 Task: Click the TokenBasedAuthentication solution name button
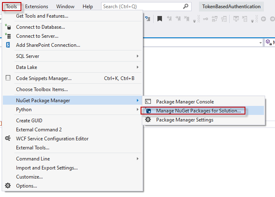point(232,7)
